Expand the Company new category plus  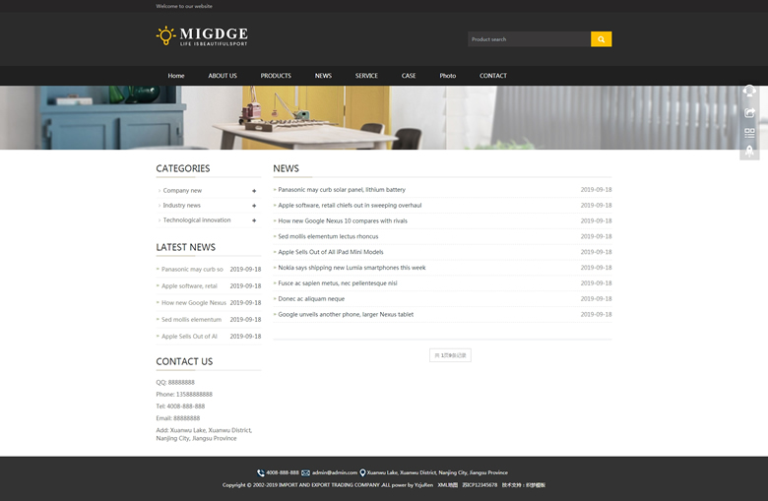point(254,191)
